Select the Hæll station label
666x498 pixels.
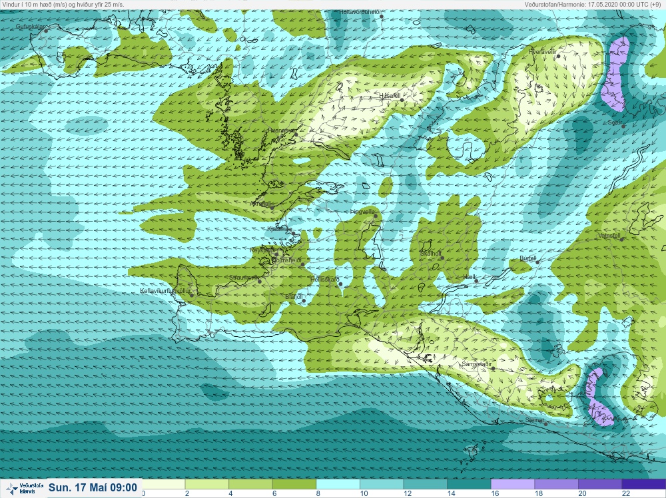pyautogui.click(x=470, y=277)
